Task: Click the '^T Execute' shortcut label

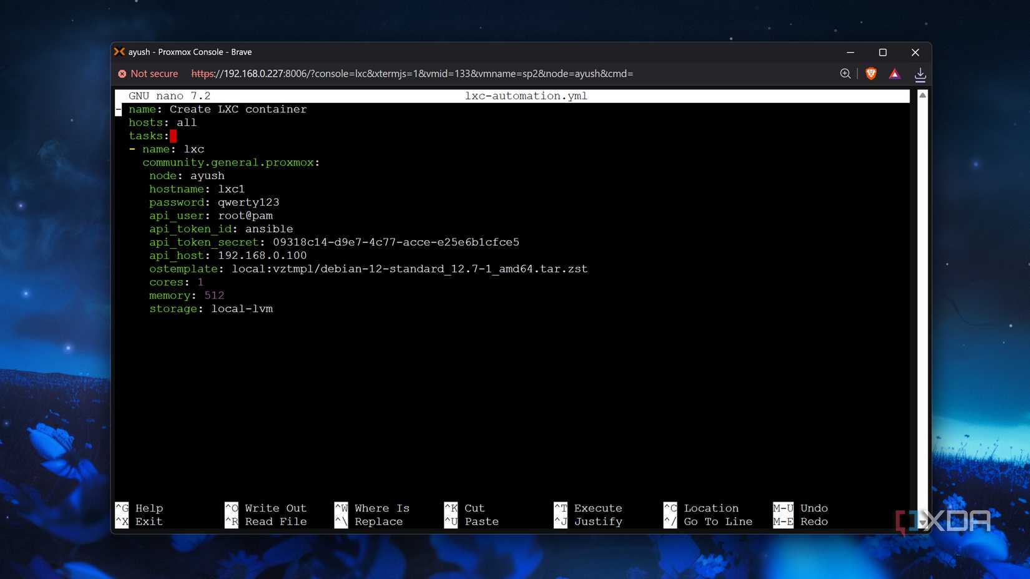Action: click(x=588, y=508)
